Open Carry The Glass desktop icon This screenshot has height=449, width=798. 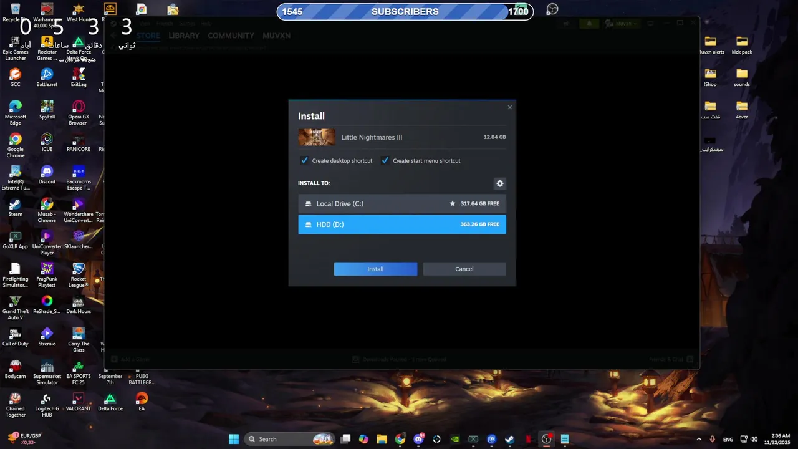[x=79, y=340]
